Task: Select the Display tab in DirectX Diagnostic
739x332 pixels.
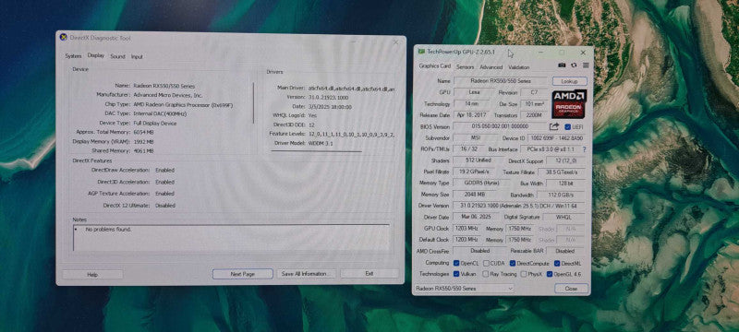Action: (96, 55)
